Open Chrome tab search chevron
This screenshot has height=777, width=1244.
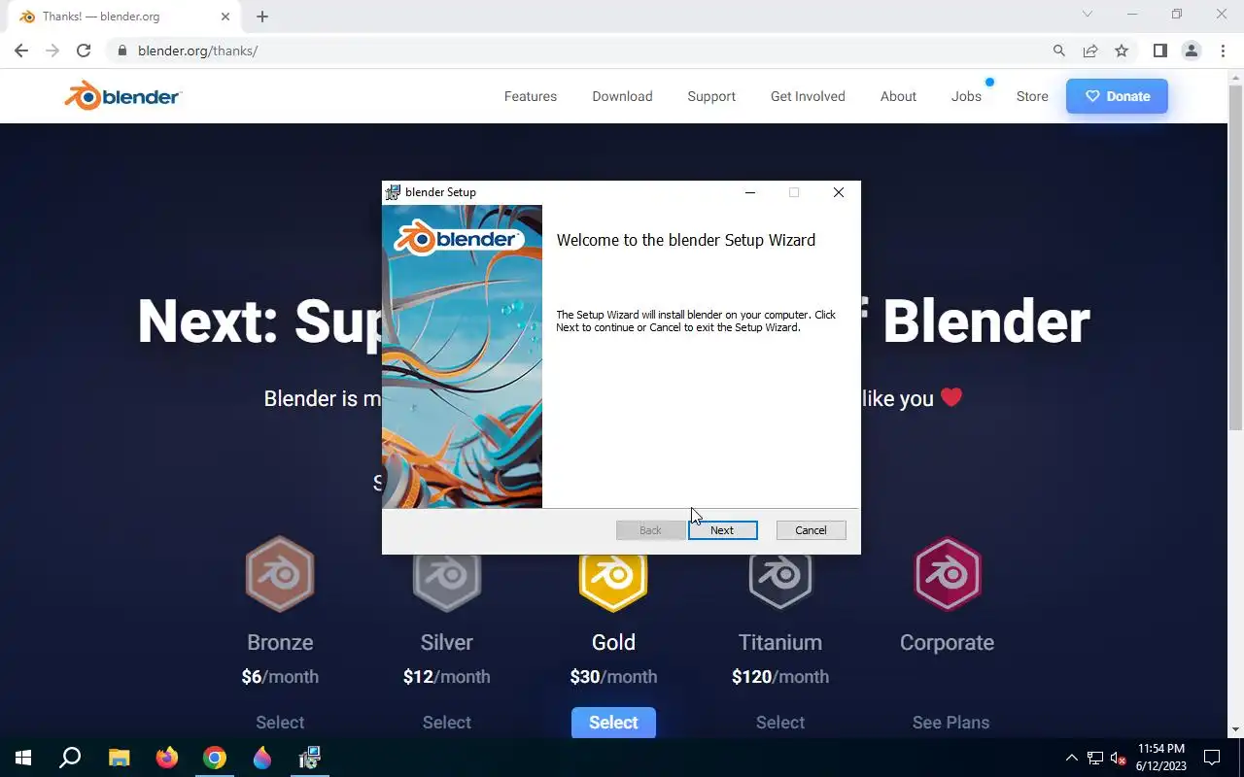[1088, 15]
